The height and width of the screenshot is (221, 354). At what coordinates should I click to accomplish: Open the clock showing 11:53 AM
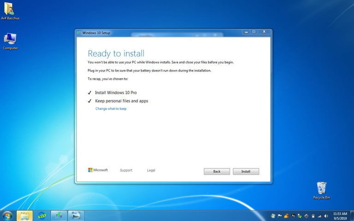pyautogui.click(x=340, y=216)
